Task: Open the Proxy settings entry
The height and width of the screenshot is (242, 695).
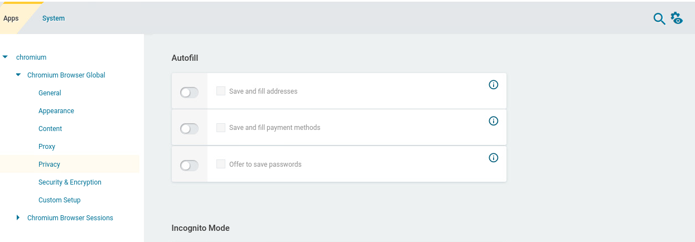Action: [47, 147]
